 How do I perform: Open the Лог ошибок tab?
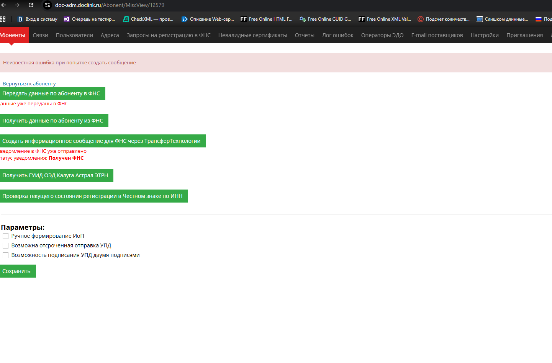337,35
